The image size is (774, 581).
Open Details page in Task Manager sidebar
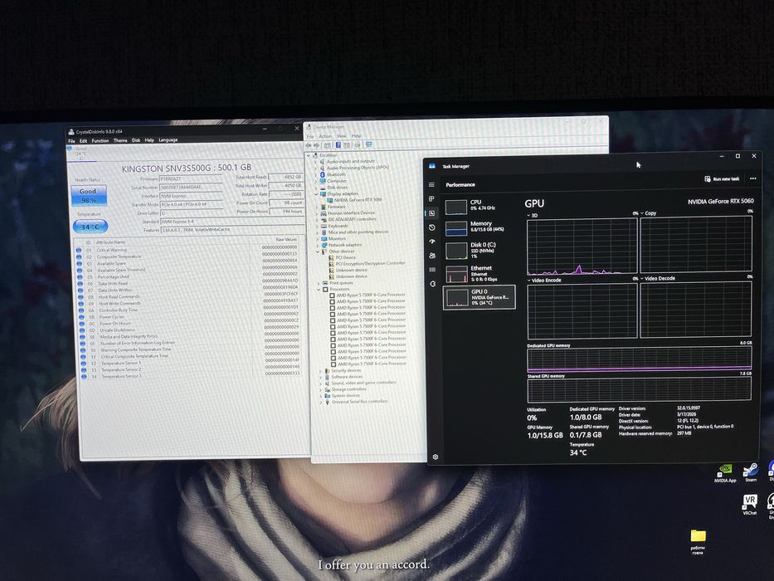coord(433,269)
